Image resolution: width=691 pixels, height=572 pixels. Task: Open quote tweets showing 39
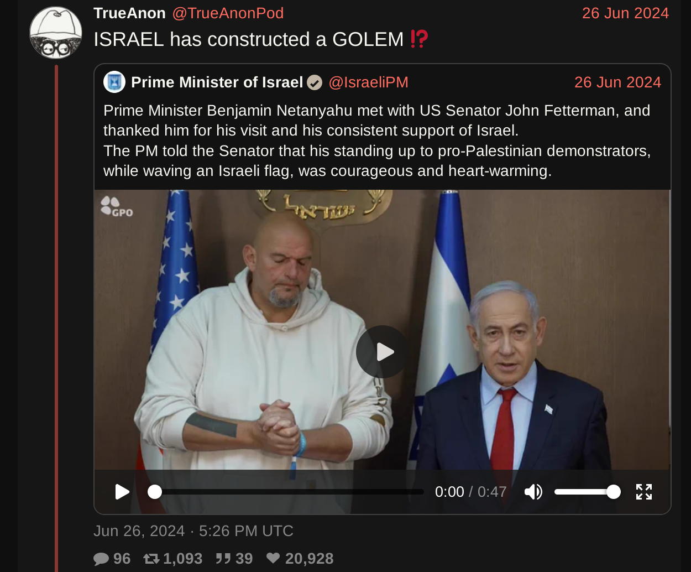coord(234,559)
